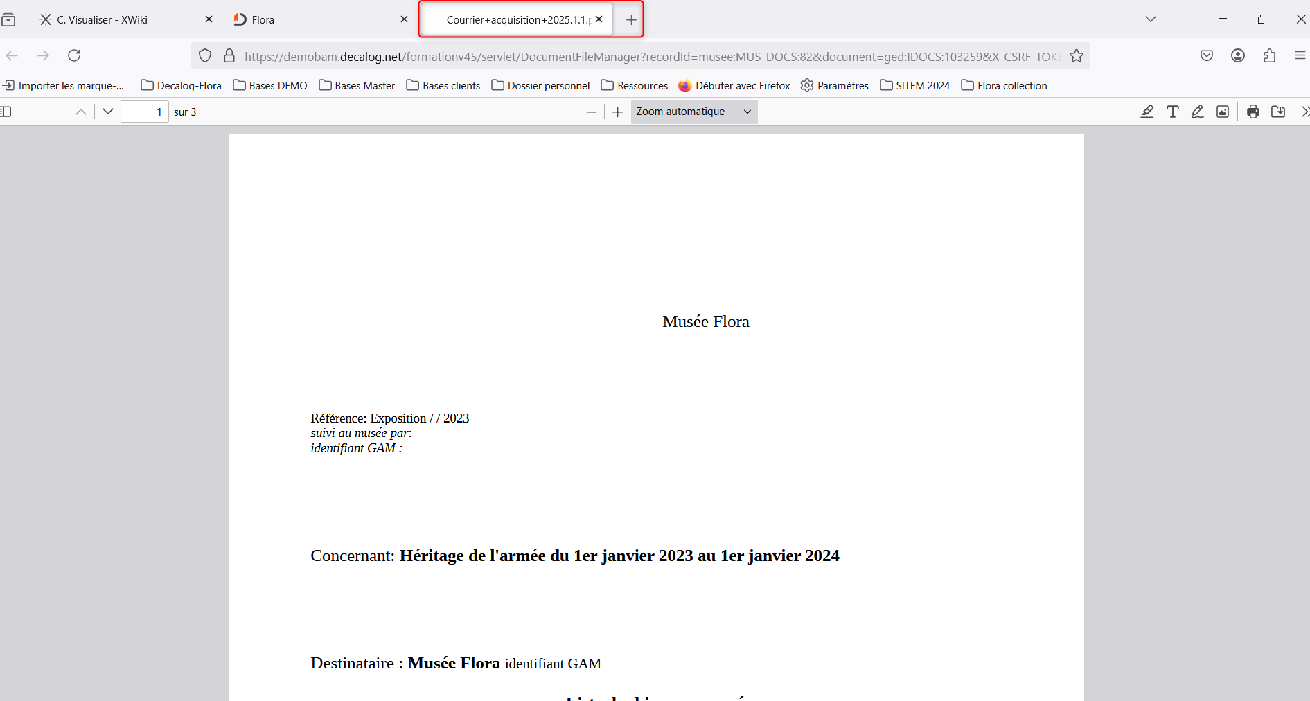
Task: Reload the current page
Action: (74, 55)
